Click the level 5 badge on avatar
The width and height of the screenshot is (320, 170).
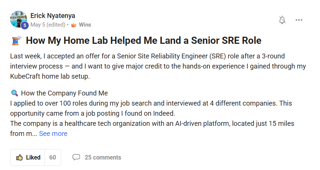[x=25, y=25]
